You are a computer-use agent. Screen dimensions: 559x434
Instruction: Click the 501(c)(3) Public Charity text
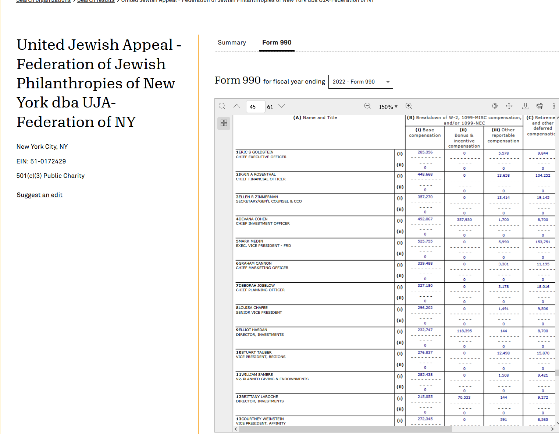(x=50, y=176)
